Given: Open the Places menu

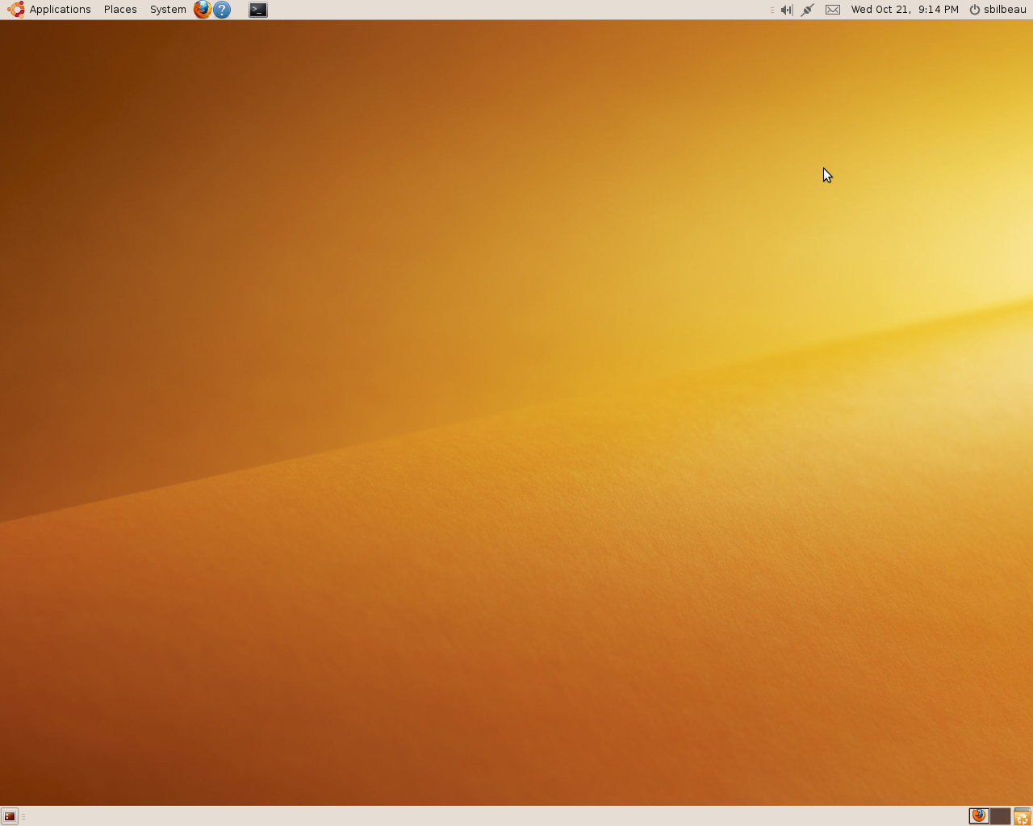Looking at the screenshot, I should tap(120, 10).
